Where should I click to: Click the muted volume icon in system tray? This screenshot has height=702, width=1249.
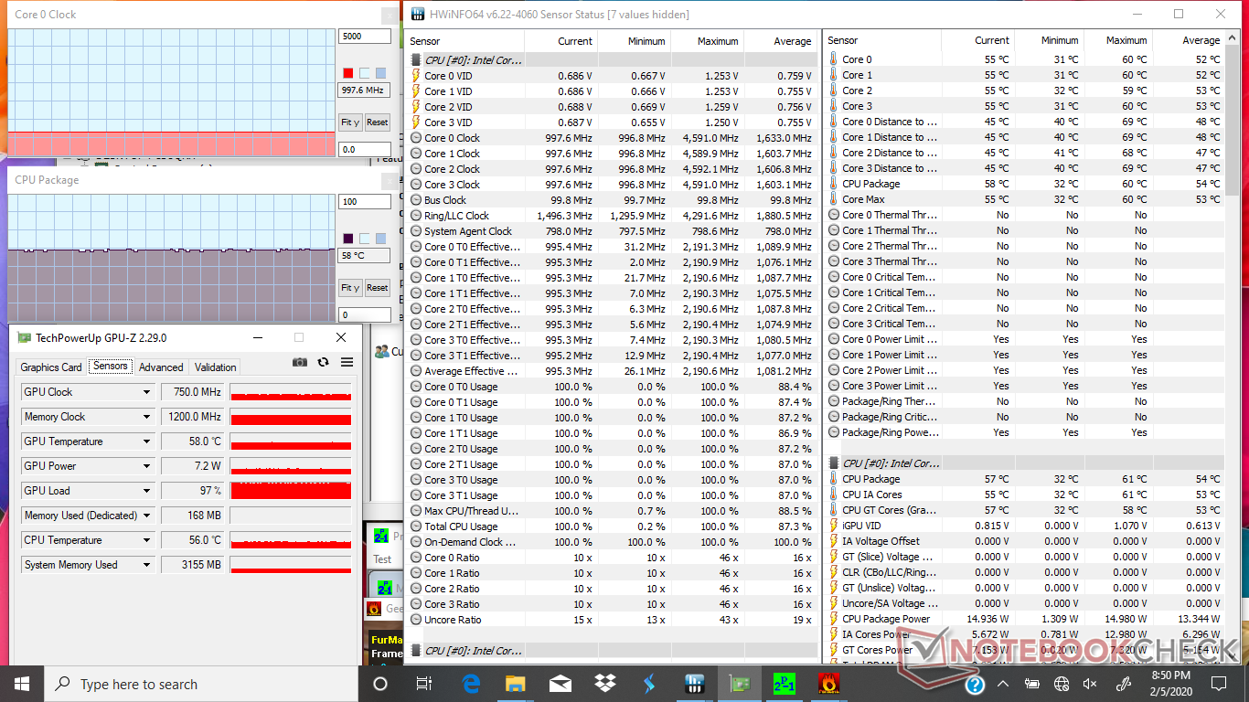[x=1088, y=684]
